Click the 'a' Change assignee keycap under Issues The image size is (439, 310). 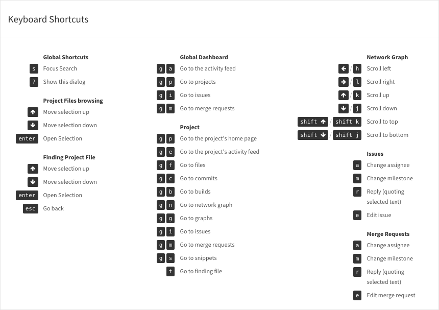(357, 165)
